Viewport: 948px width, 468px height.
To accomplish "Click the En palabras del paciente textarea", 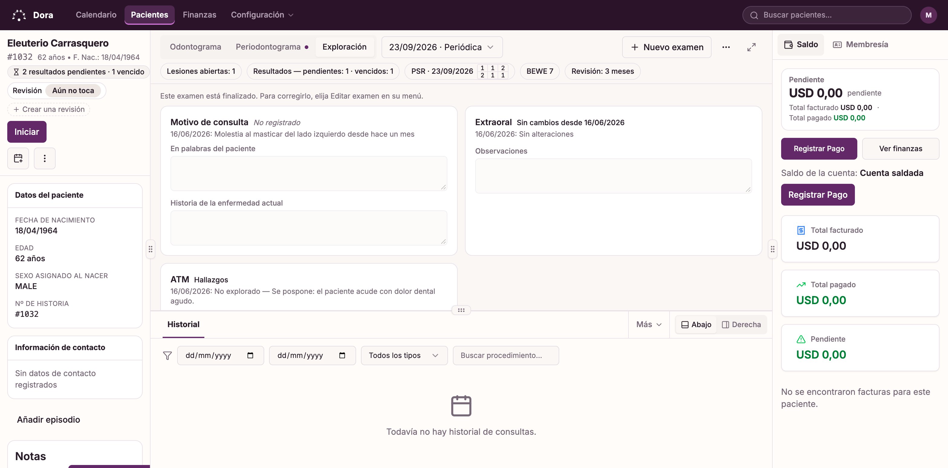I will tap(309, 173).
